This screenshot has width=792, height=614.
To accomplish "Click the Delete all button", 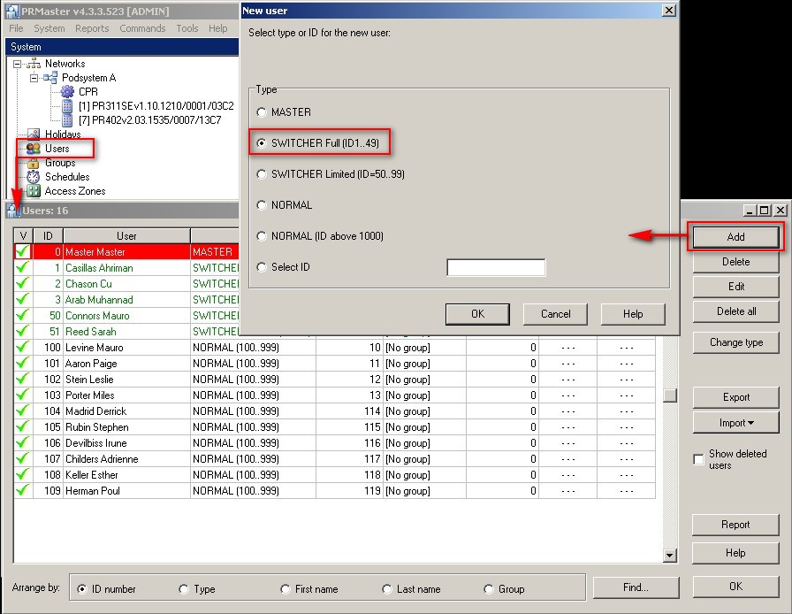I will pyautogui.click(x=736, y=311).
